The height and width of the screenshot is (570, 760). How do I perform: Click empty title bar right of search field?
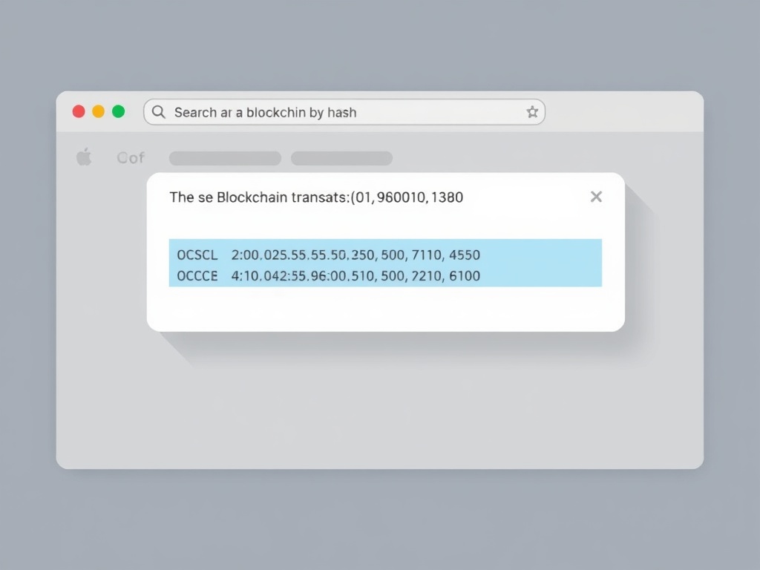pos(623,112)
